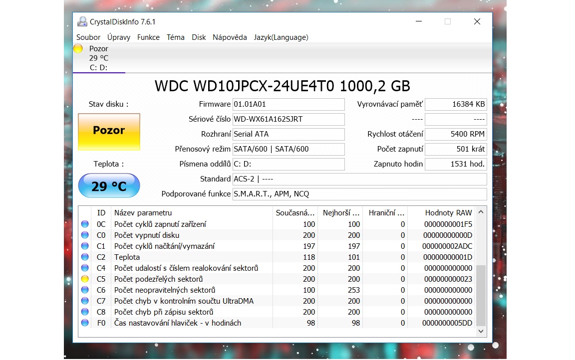Image resolution: width=575 pixels, height=360 pixels.
Task: Click the yellow status orb beside C5 row
Action: (x=85, y=279)
